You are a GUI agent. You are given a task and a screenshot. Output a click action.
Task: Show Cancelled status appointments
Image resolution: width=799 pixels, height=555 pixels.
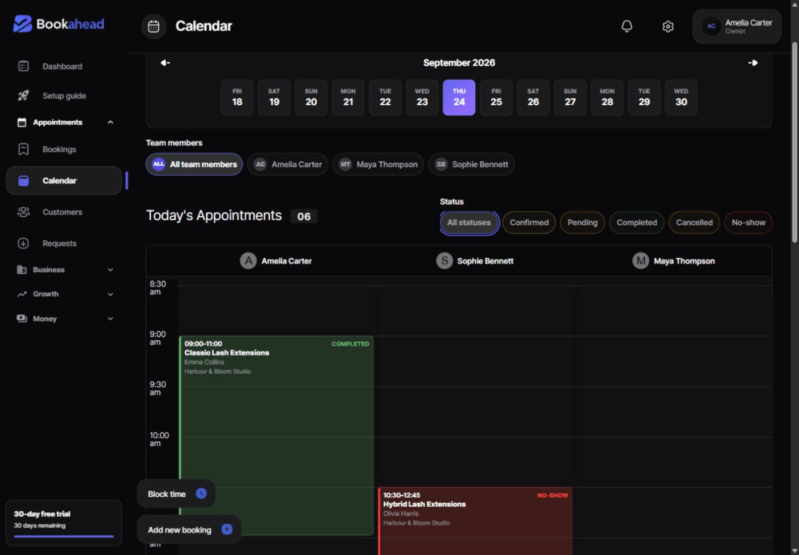tap(694, 223)
